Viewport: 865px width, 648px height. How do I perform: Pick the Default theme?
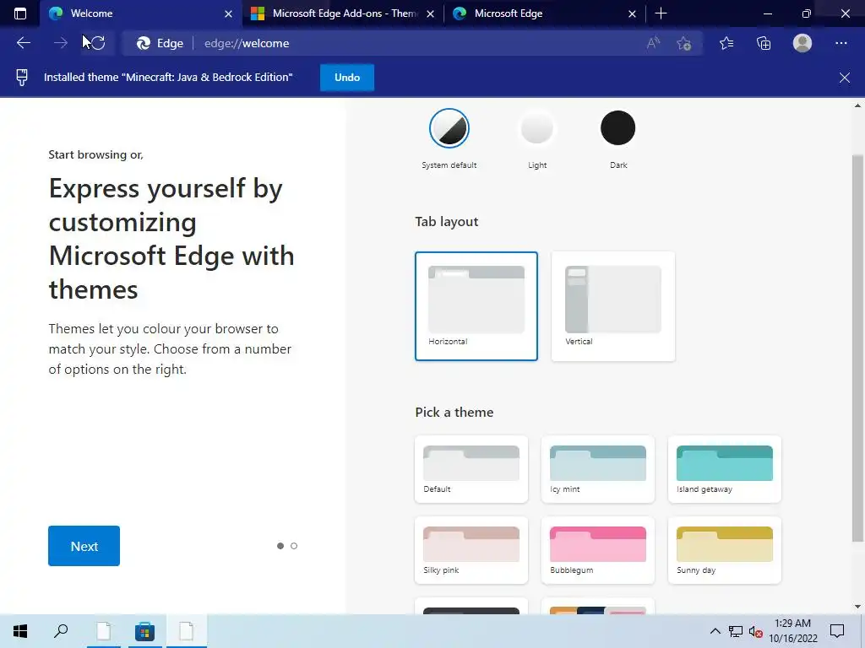point(471,469)
